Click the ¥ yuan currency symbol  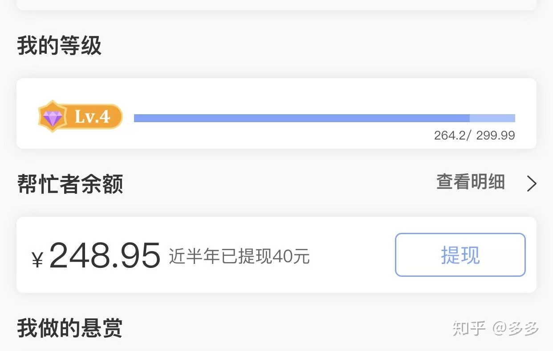coord(37,259)
